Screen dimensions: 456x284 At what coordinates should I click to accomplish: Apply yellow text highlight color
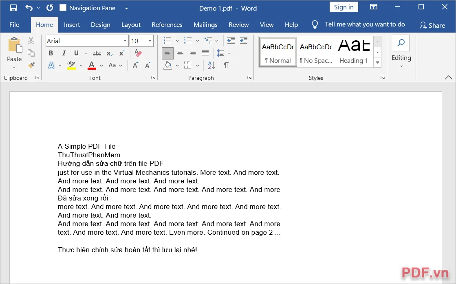[71, 65]
